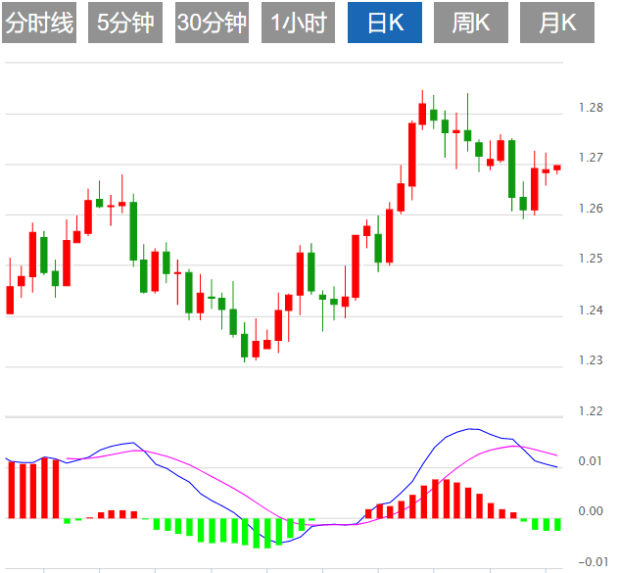The width and height of the screenshot is (619, 573).
Task: Click the tallest red MACD histogram bar on right
Action: pos(436,499)
